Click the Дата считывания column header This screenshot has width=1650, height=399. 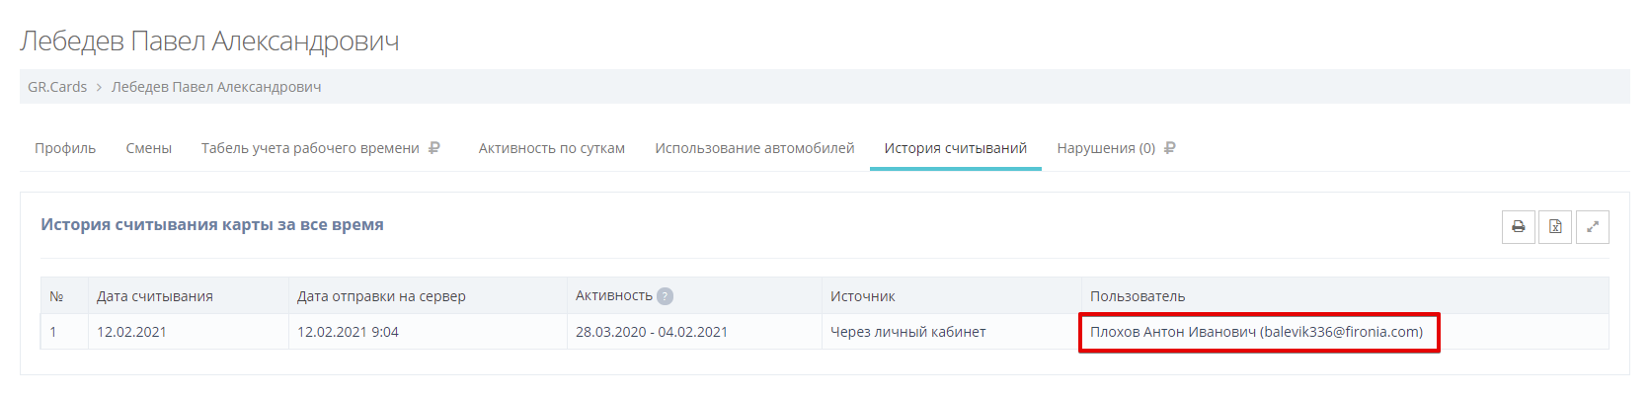[155, 296]
